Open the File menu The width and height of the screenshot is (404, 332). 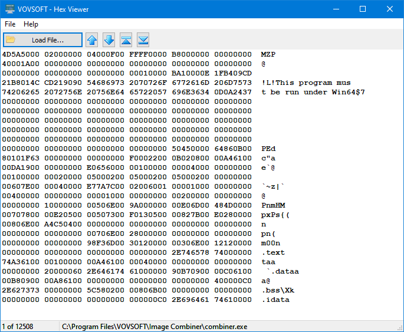click(10, 24)
